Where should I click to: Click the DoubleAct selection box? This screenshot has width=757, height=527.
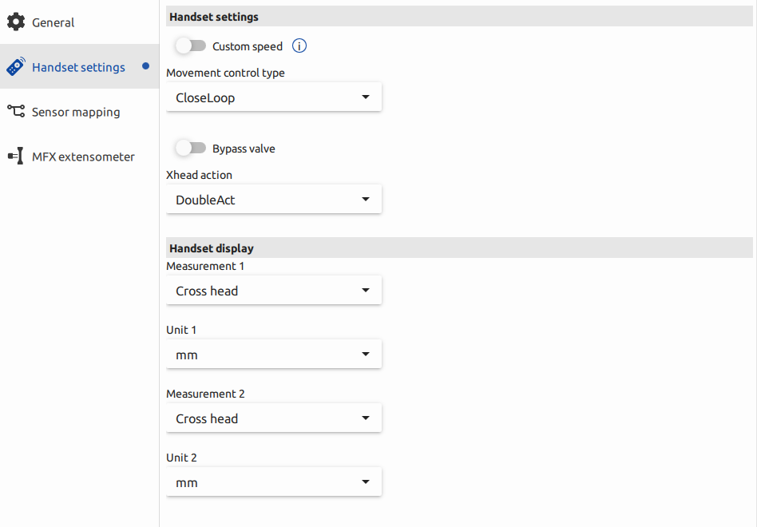[x=273, y=198]
